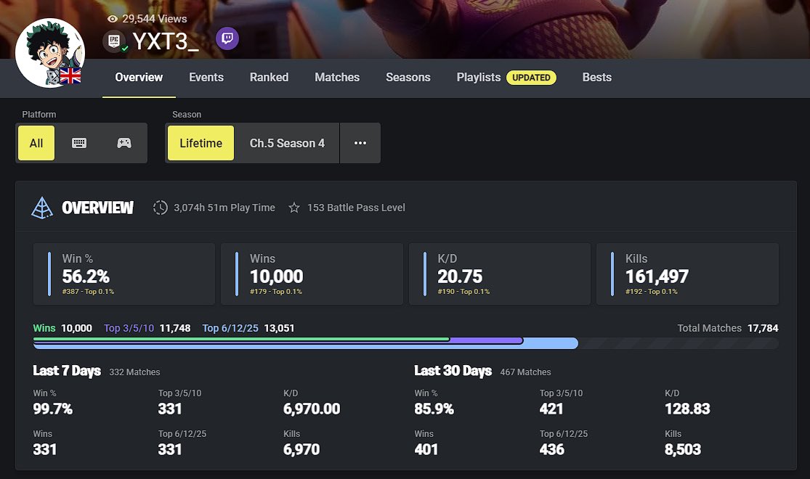Click the Top 6/12/25 13,051 legend
810x479 pixels.
pos(248,328)
